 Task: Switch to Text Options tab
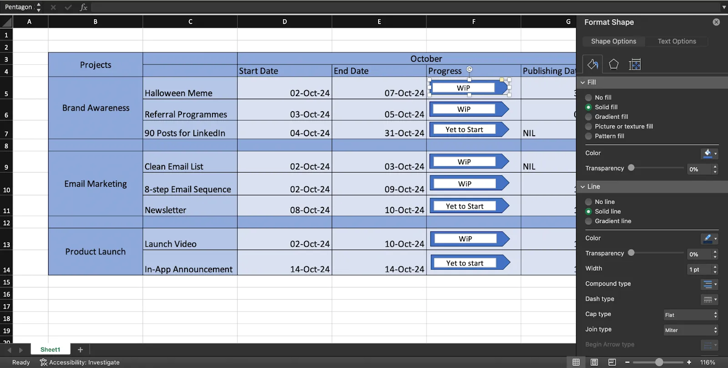click(x=677, y=41)
